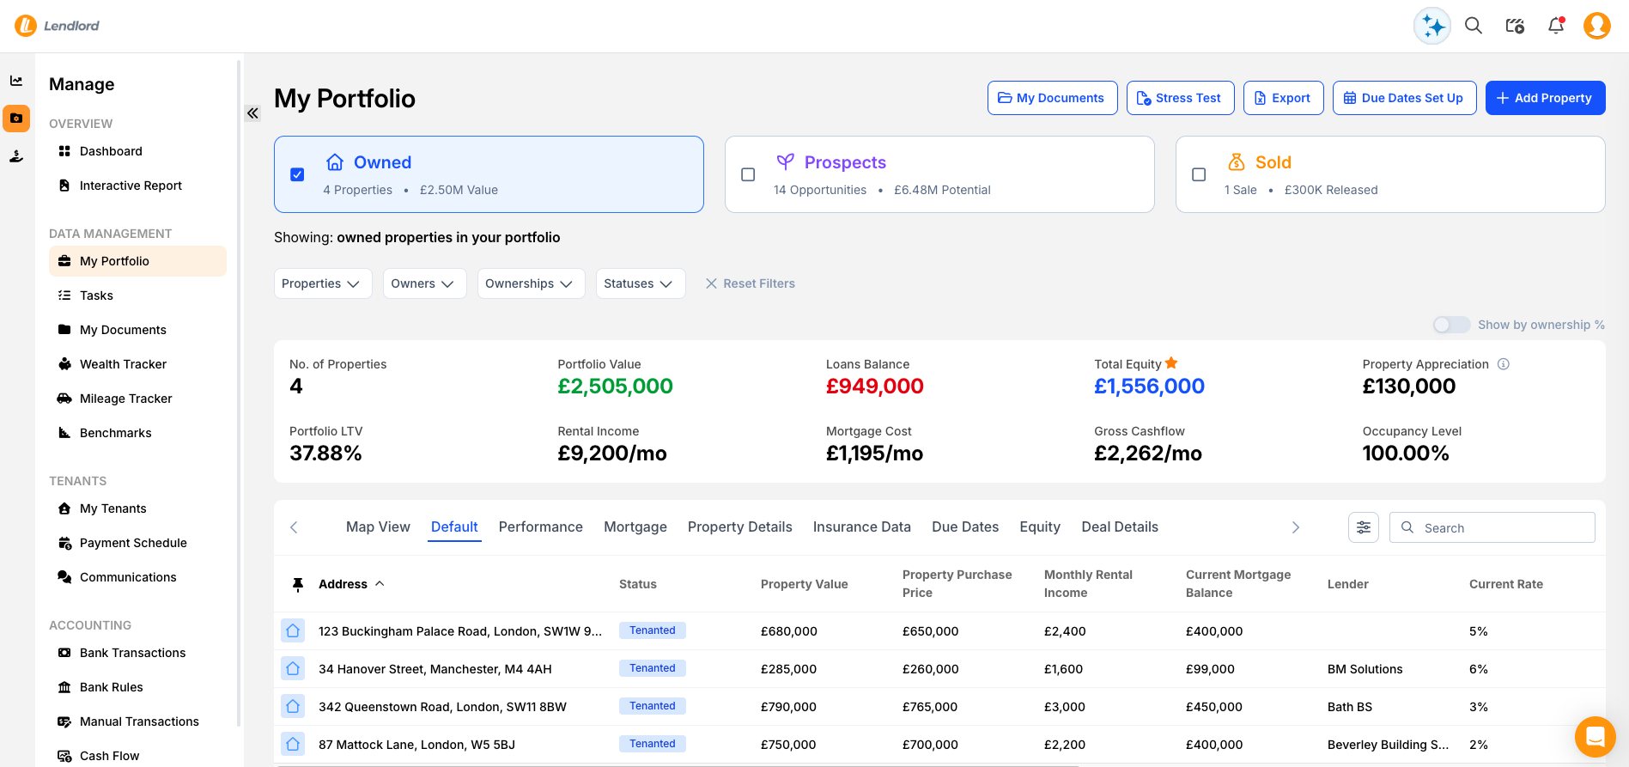The image size is (1629, 767).
Task: Click the Add Property button
Action: (1544, 98)
